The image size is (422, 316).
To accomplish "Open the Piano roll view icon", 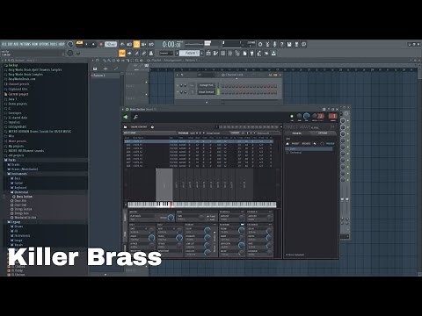I will 215,54.
